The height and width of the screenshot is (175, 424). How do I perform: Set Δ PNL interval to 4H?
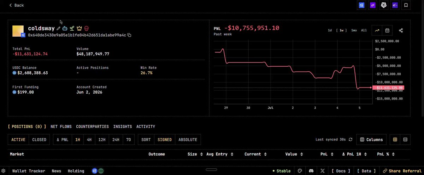89,140
